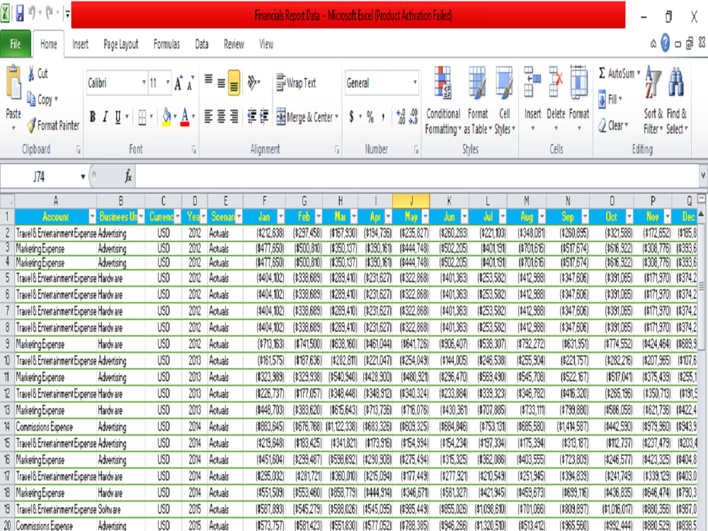Apply comma style

coord(383,117)
